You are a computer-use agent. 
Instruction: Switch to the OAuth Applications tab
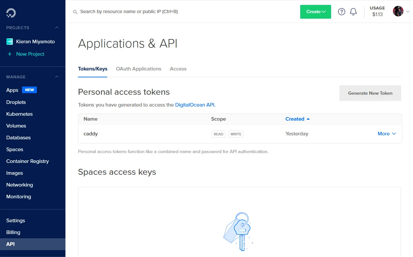click(x=138, y=69)
